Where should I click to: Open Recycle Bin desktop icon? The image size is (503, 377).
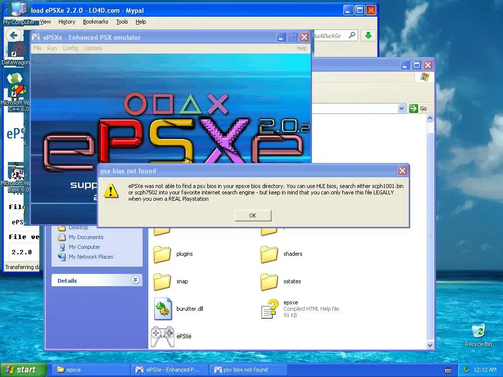tap(478, 331)
